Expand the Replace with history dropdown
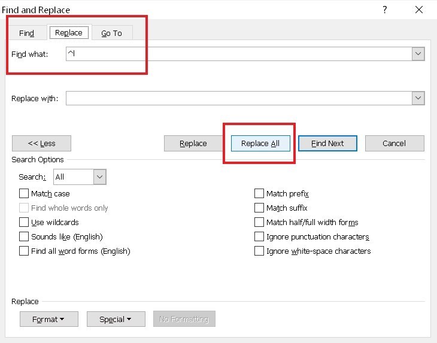 (418, 98)
